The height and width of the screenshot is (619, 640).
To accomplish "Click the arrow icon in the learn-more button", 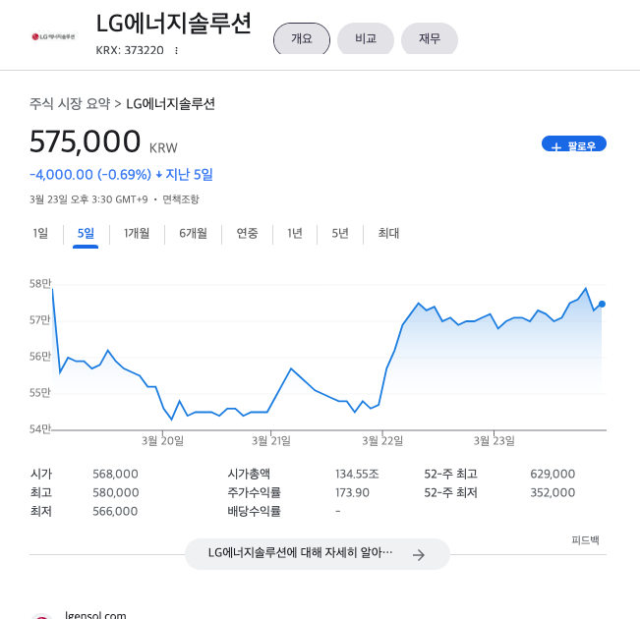I will pos(419,555).
